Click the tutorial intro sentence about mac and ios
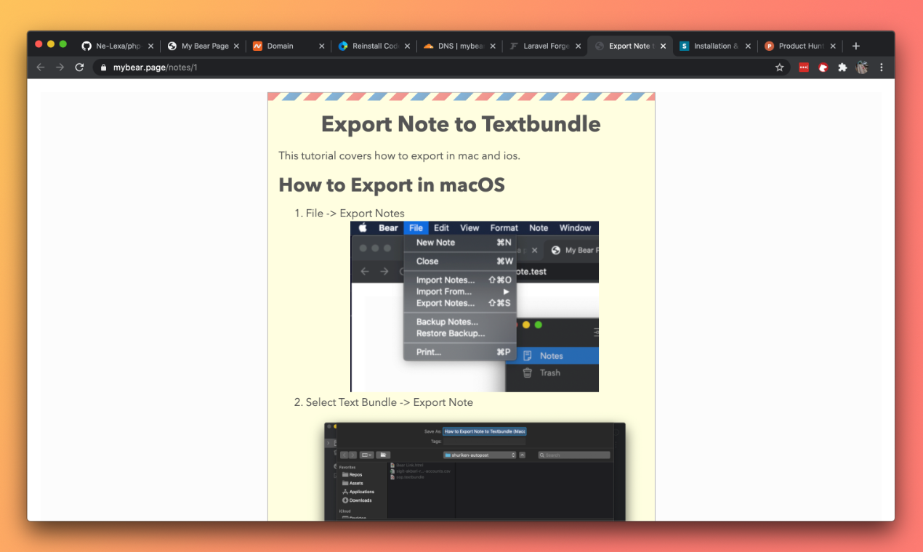This screenshot has height=552, width=923. tap(399, 155)
